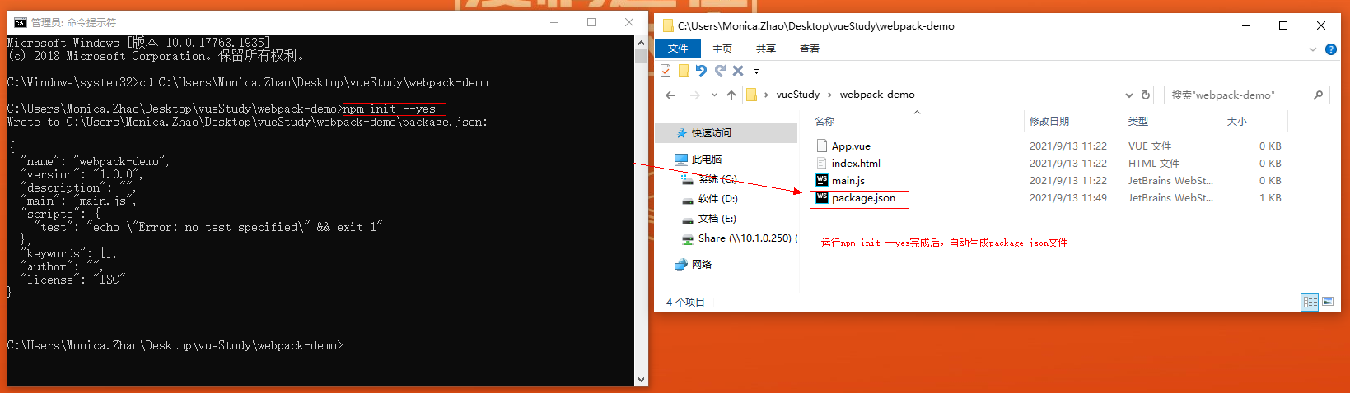Open the 主页 ribbon tab

pyautogui.click(x=722, y=49)
